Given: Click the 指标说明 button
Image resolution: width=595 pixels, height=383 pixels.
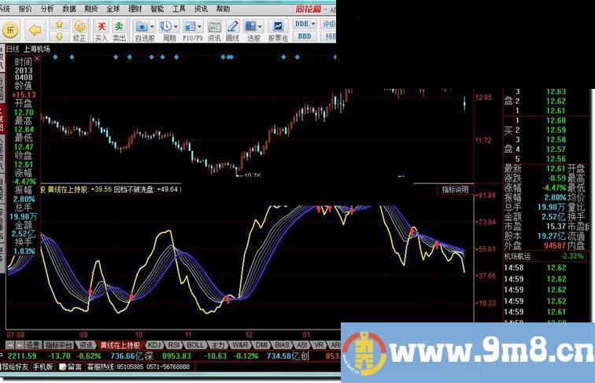Looking at the screenshot, I should click(455, 189).
